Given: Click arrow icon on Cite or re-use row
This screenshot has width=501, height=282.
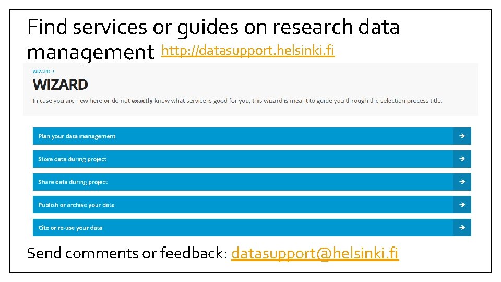Looking at the screenshot, I should (462, 228).
